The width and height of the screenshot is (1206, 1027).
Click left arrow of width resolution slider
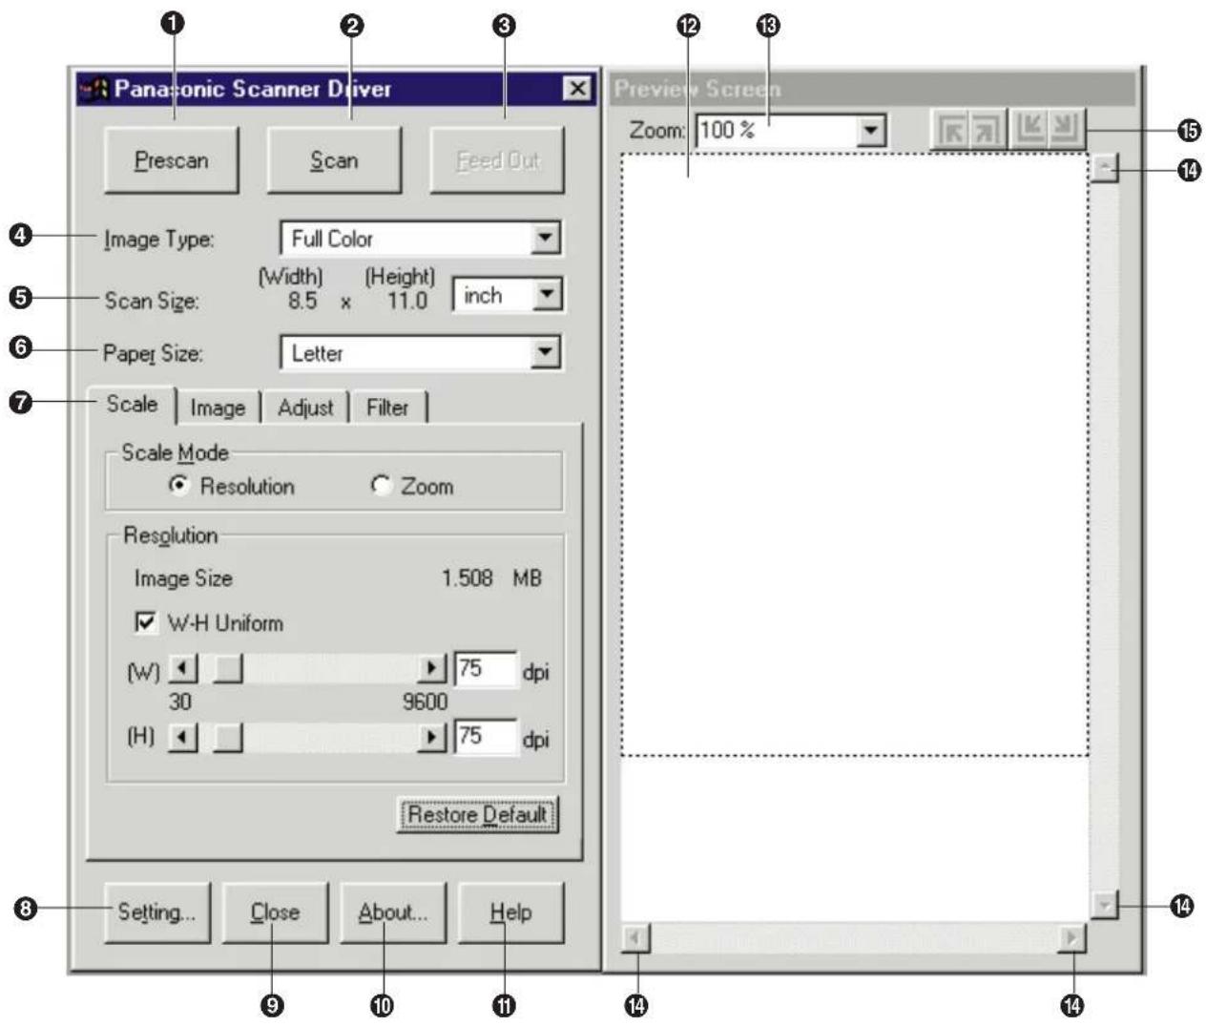click(x=182, y=668)
